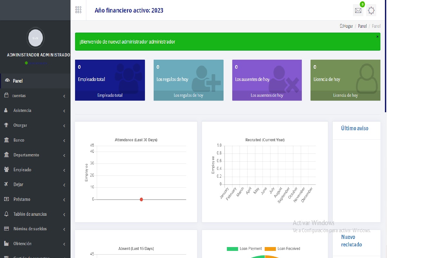Click the Tablón de anuncios bell icon
This screenshot has width=440, height=258.
(x=6, y=214)
